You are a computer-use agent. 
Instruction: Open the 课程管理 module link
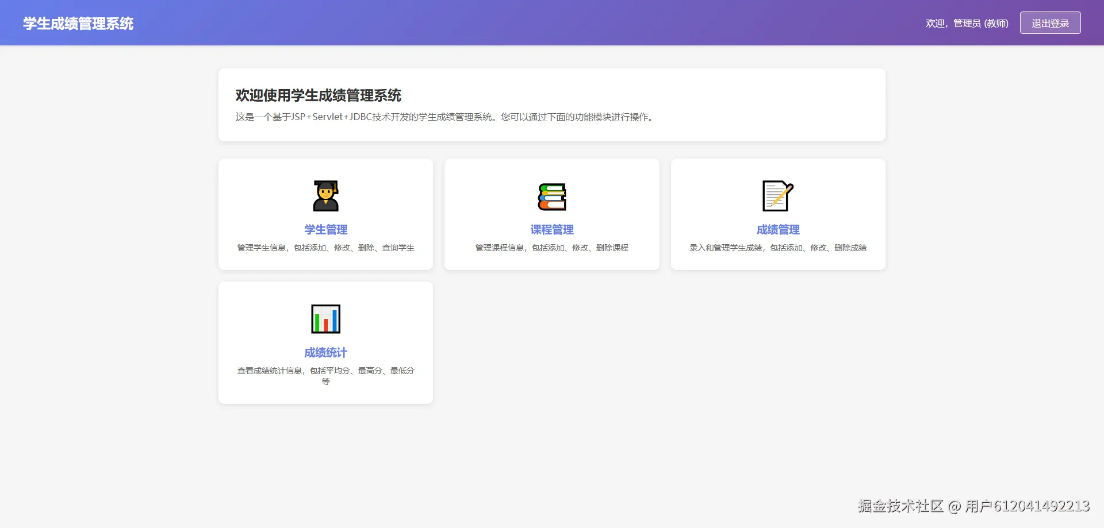pos(552,230)
